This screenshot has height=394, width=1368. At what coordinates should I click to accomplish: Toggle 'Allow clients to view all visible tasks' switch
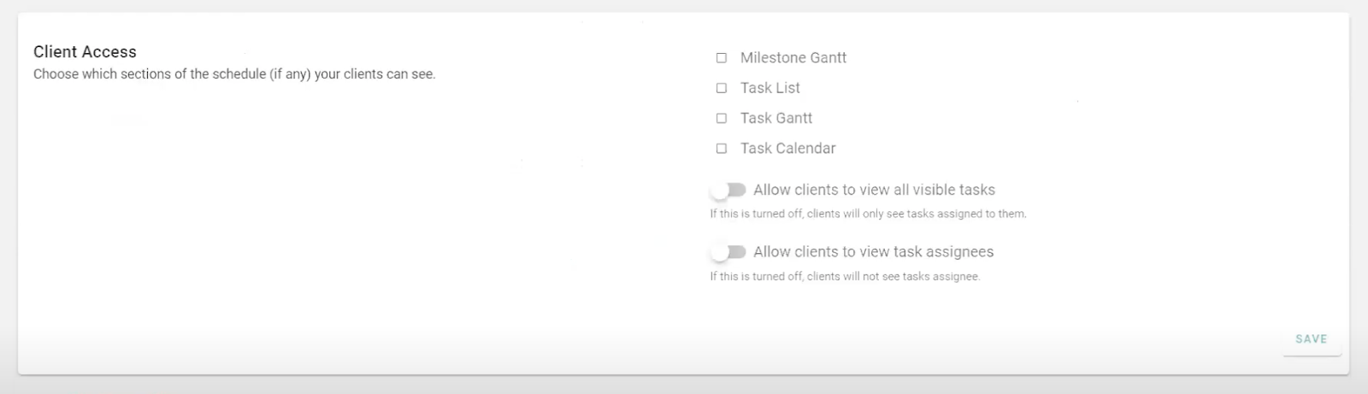pos(728,190)
